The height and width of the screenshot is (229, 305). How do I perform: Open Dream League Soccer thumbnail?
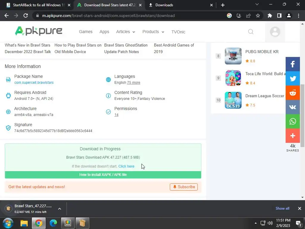(x=233, y=100)
